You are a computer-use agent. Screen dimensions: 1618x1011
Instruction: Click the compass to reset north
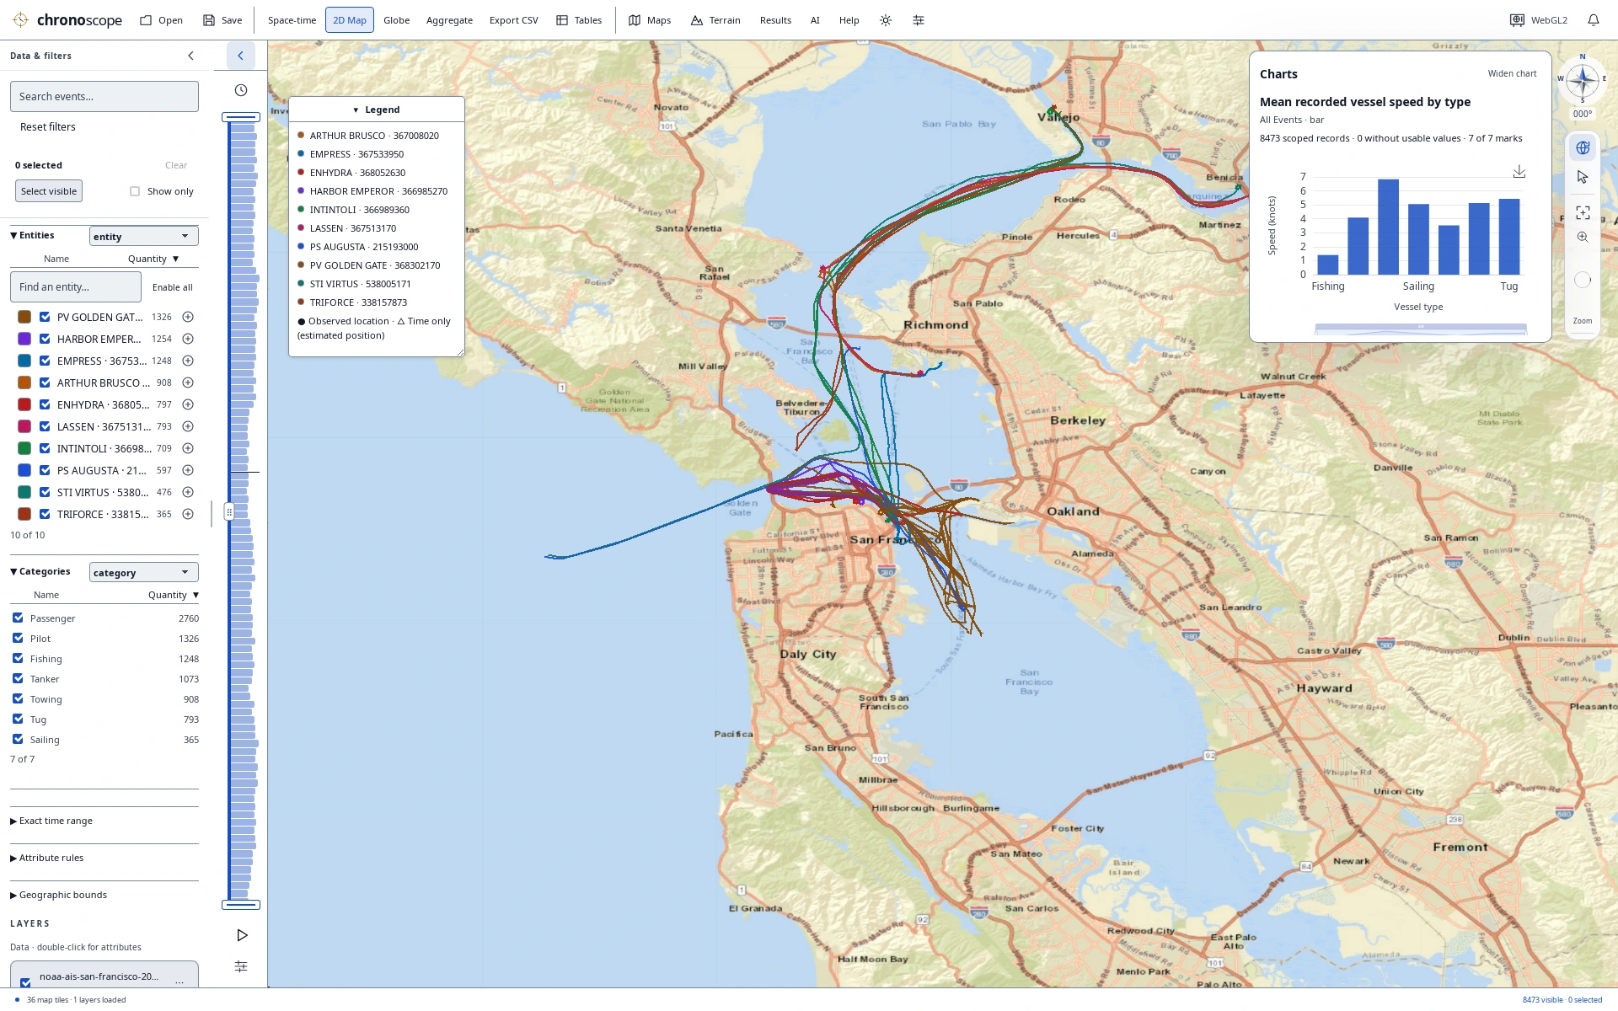[x=1583, y=81]
